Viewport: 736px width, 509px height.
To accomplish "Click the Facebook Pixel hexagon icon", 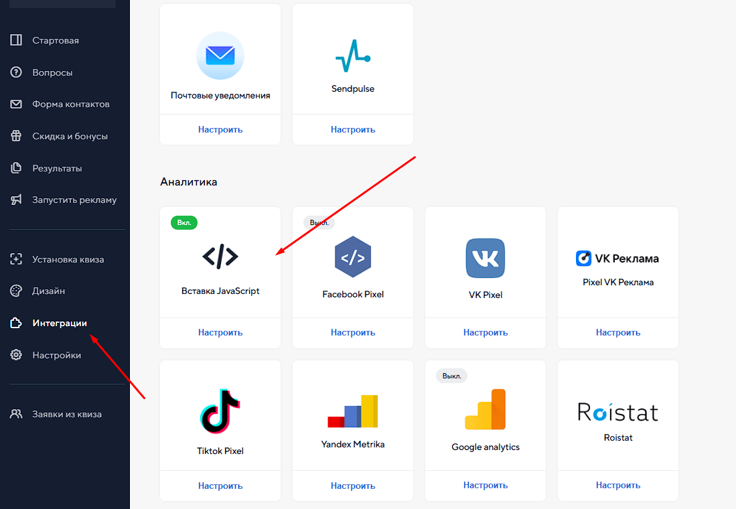I will pyautogui.click(x=353, y=258).
